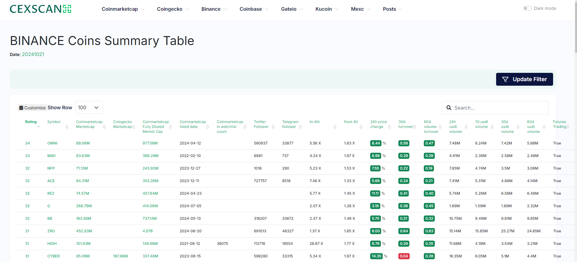Screen dimensions: 577x262
Task: Sort by 30d turnover arrows
Action: pos(415,127)
